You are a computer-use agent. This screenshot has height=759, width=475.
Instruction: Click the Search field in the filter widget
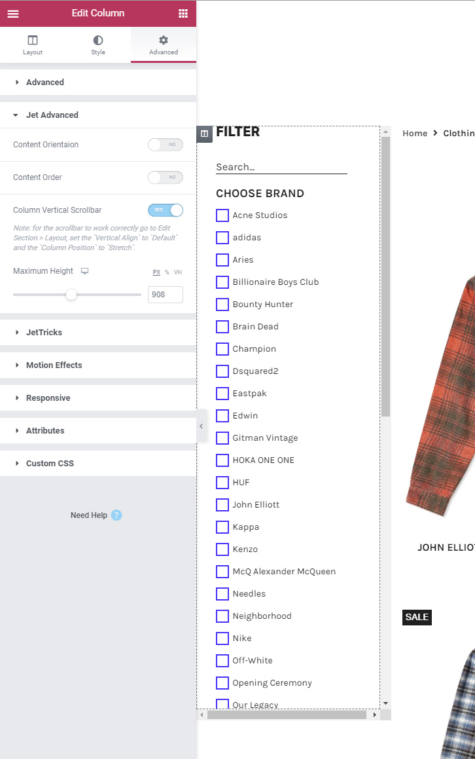(x=281, y=167)
